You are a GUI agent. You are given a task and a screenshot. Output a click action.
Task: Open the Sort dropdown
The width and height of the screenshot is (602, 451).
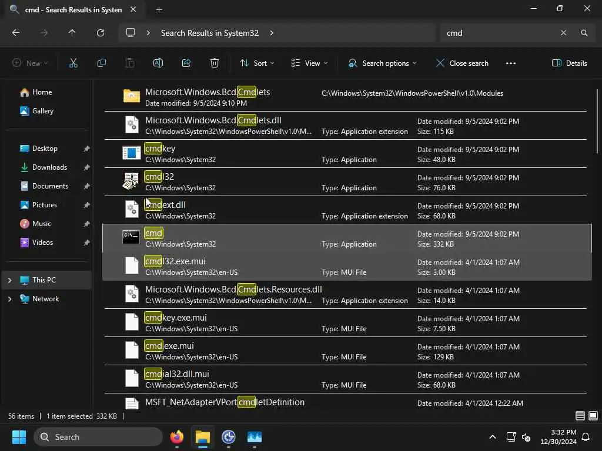pos(257,63)
